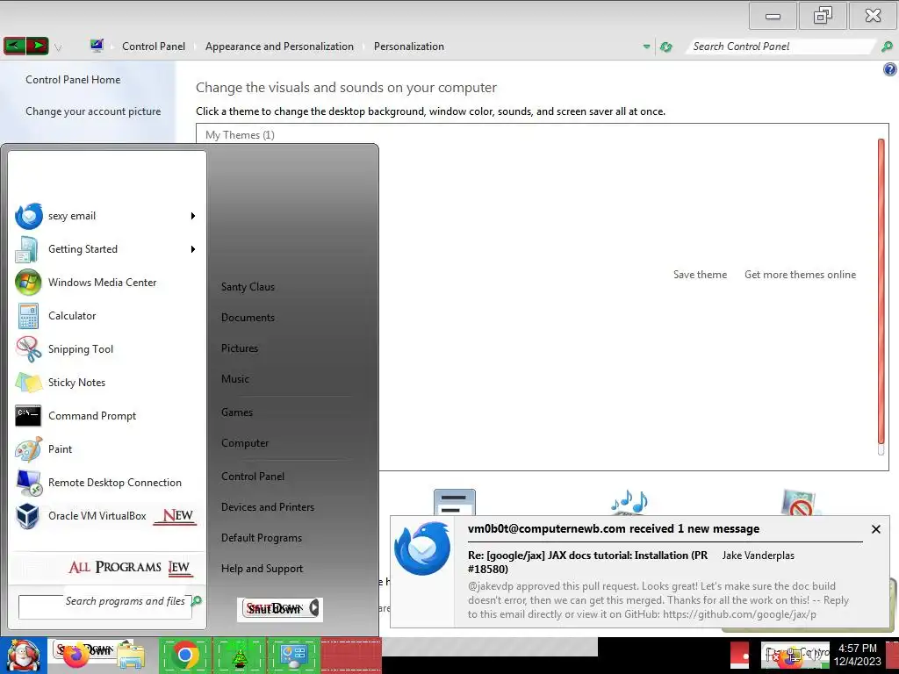Click the taskbar clock showing 4:57 PM
The width and height of the screenshot is (899, 674).
click(x=857, y=655)
